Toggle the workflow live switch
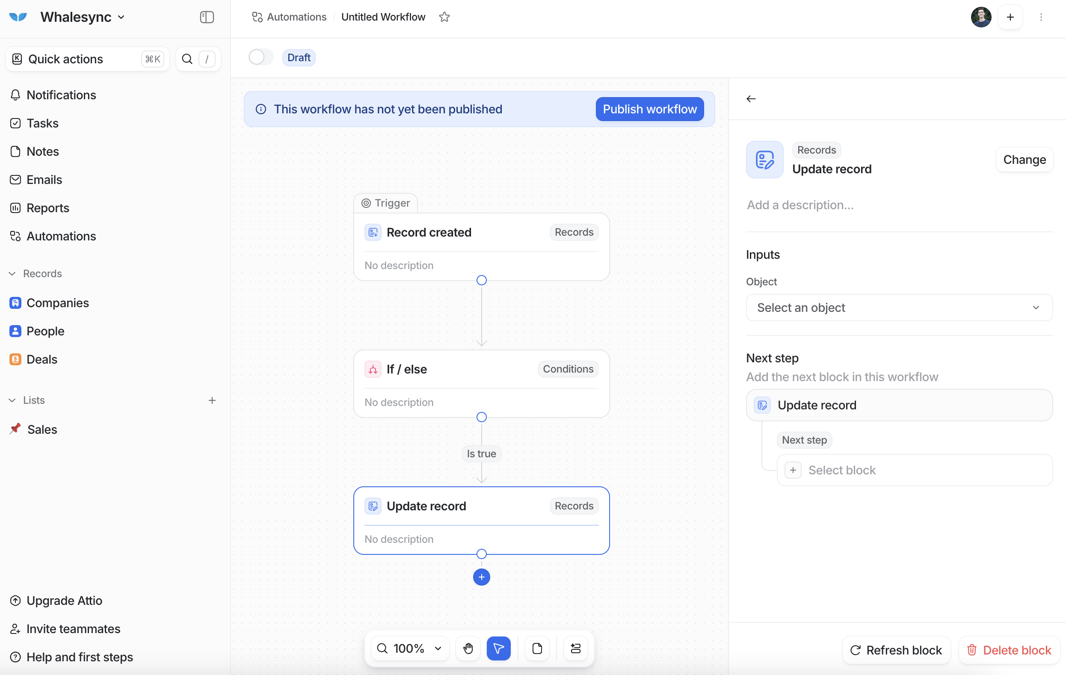 coord(261,57)
